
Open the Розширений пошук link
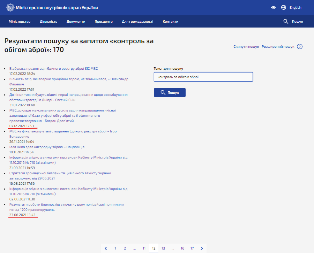coord(278,47)
